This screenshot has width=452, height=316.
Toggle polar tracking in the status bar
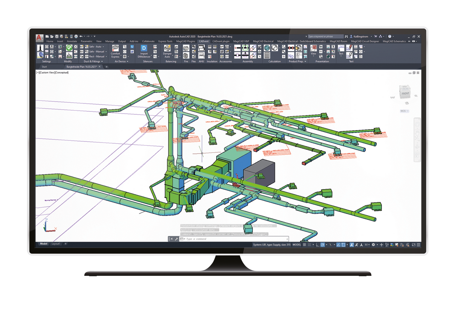click(322, 245)
